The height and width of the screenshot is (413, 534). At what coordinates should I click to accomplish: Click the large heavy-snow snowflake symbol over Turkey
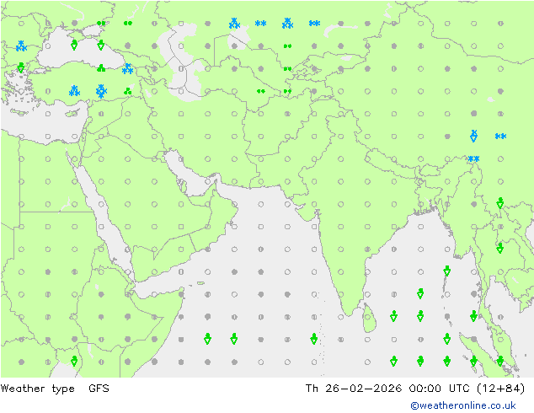click(x=101, y=91)
